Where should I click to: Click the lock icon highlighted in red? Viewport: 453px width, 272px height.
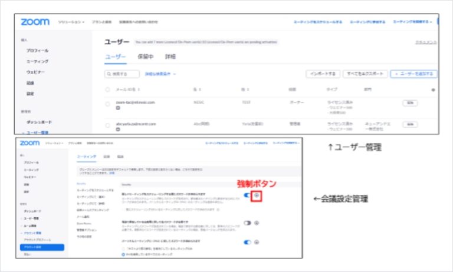tap(256, 197)
